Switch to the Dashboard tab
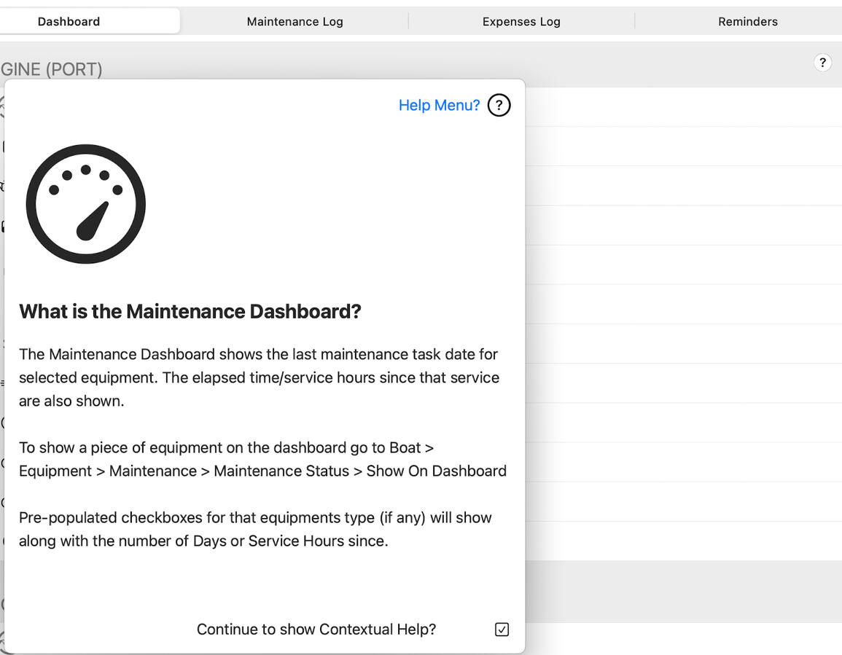Image resolution: width=842 pixels, height=655 pixels. coord(69,21)
